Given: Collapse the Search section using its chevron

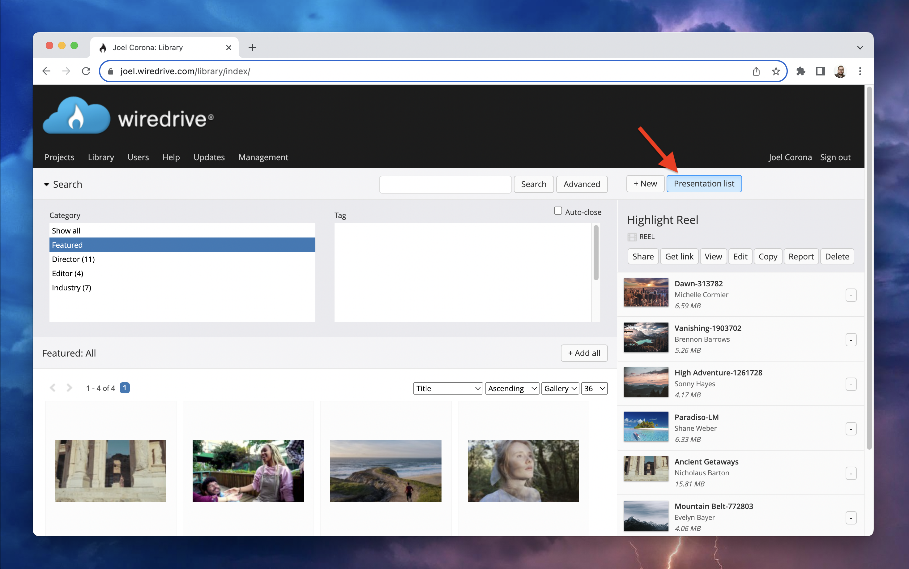Looking at the screenshot, I should (x=46, y=184).
